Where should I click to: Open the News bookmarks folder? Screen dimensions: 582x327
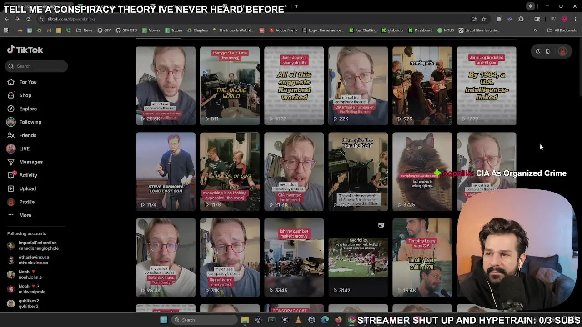point(85,30)
